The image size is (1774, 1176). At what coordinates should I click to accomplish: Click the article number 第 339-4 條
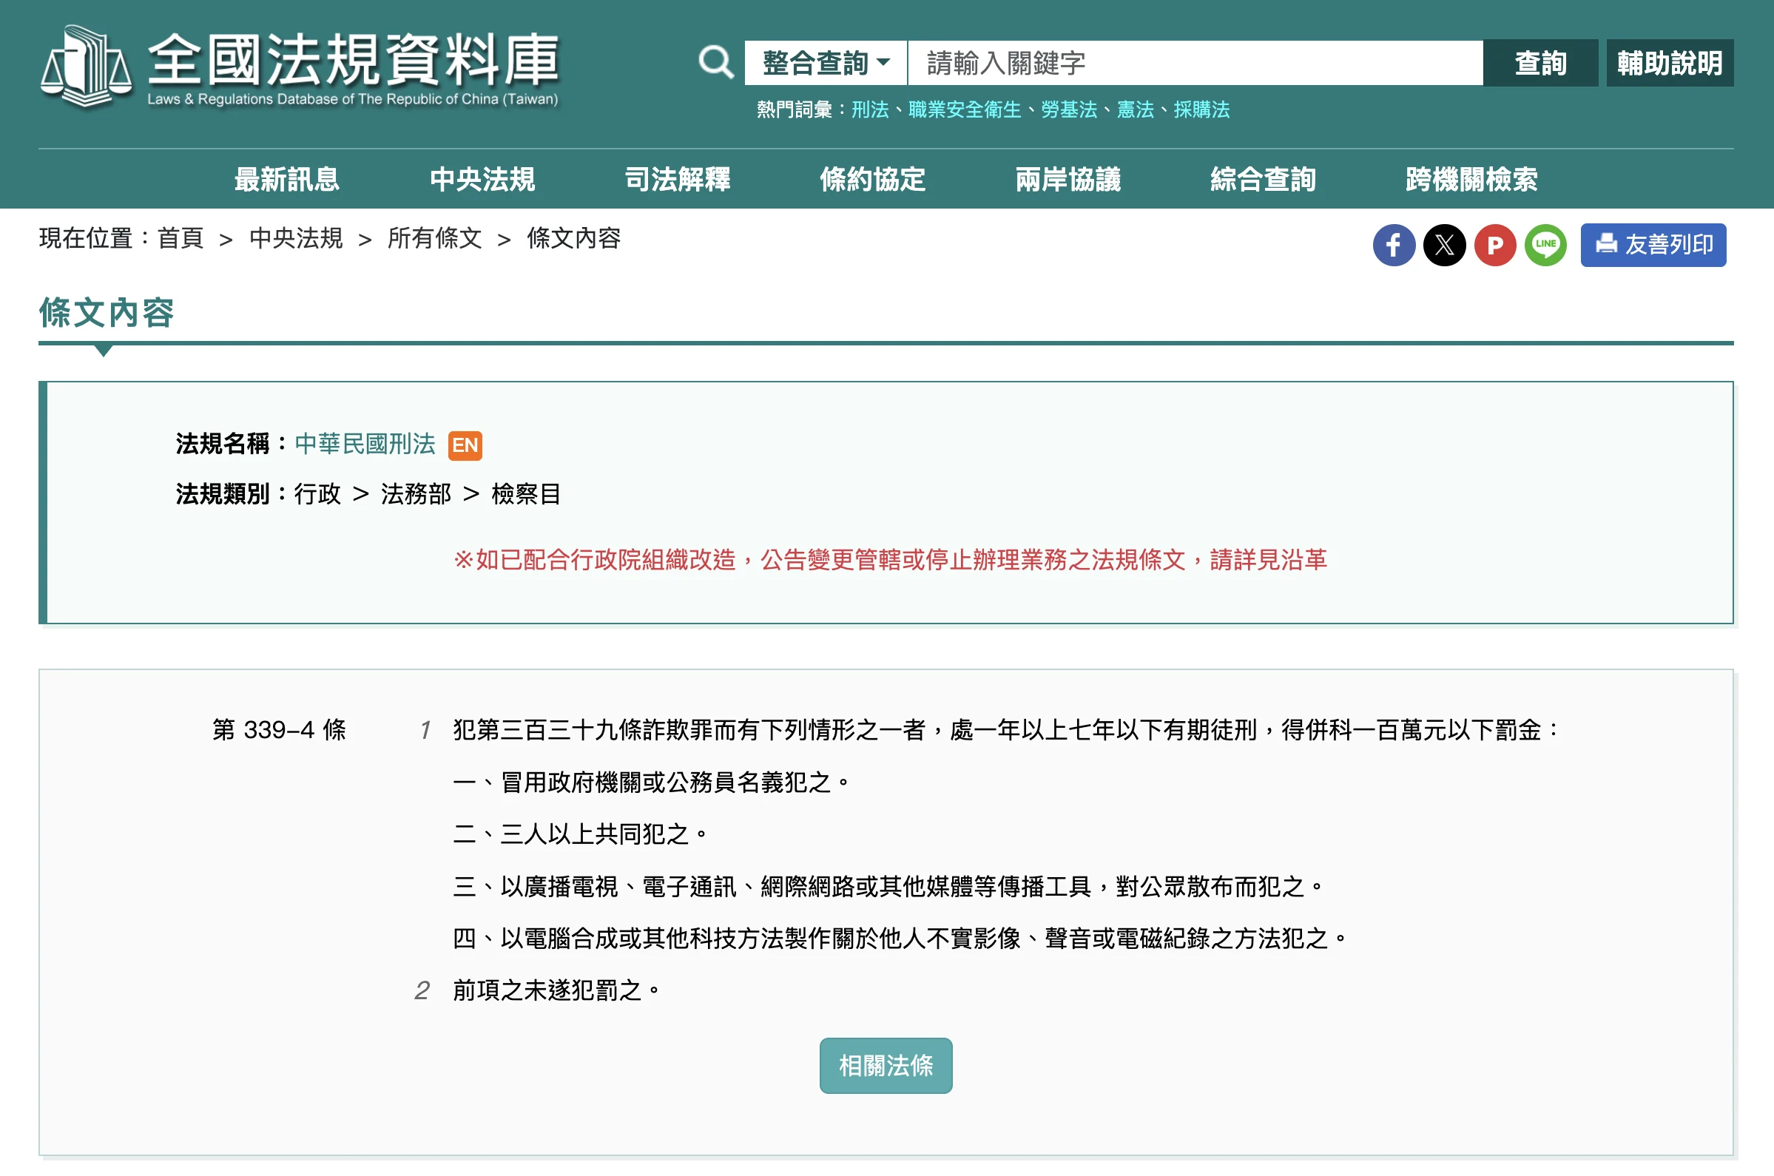click(279, 730)
